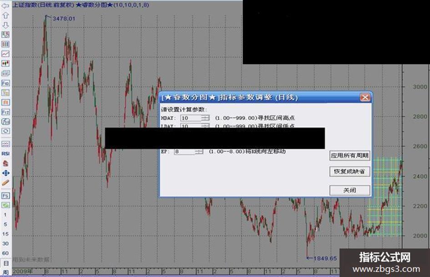This screenshot has width=430, height=277.
Task: Click the left arrow back icon
Action: (x=5, y=5)
